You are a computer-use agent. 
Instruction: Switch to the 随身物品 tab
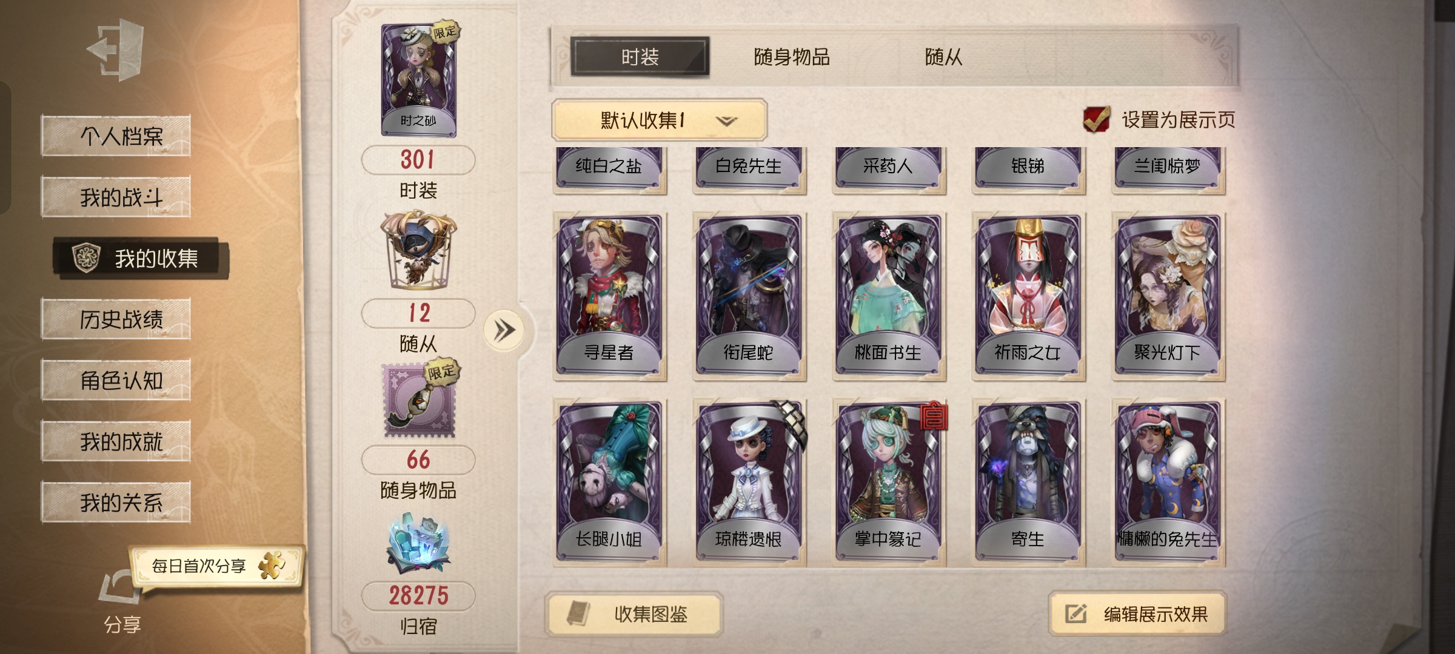[792, 58]
